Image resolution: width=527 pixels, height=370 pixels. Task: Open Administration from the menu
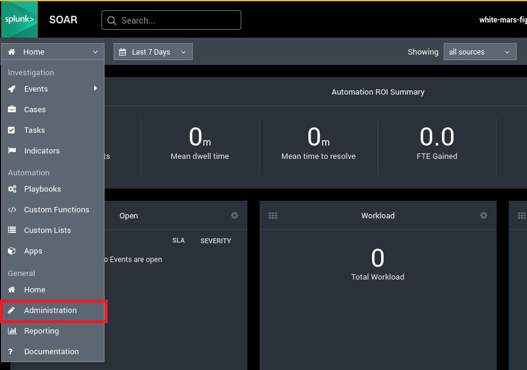(x=50, y=310)
